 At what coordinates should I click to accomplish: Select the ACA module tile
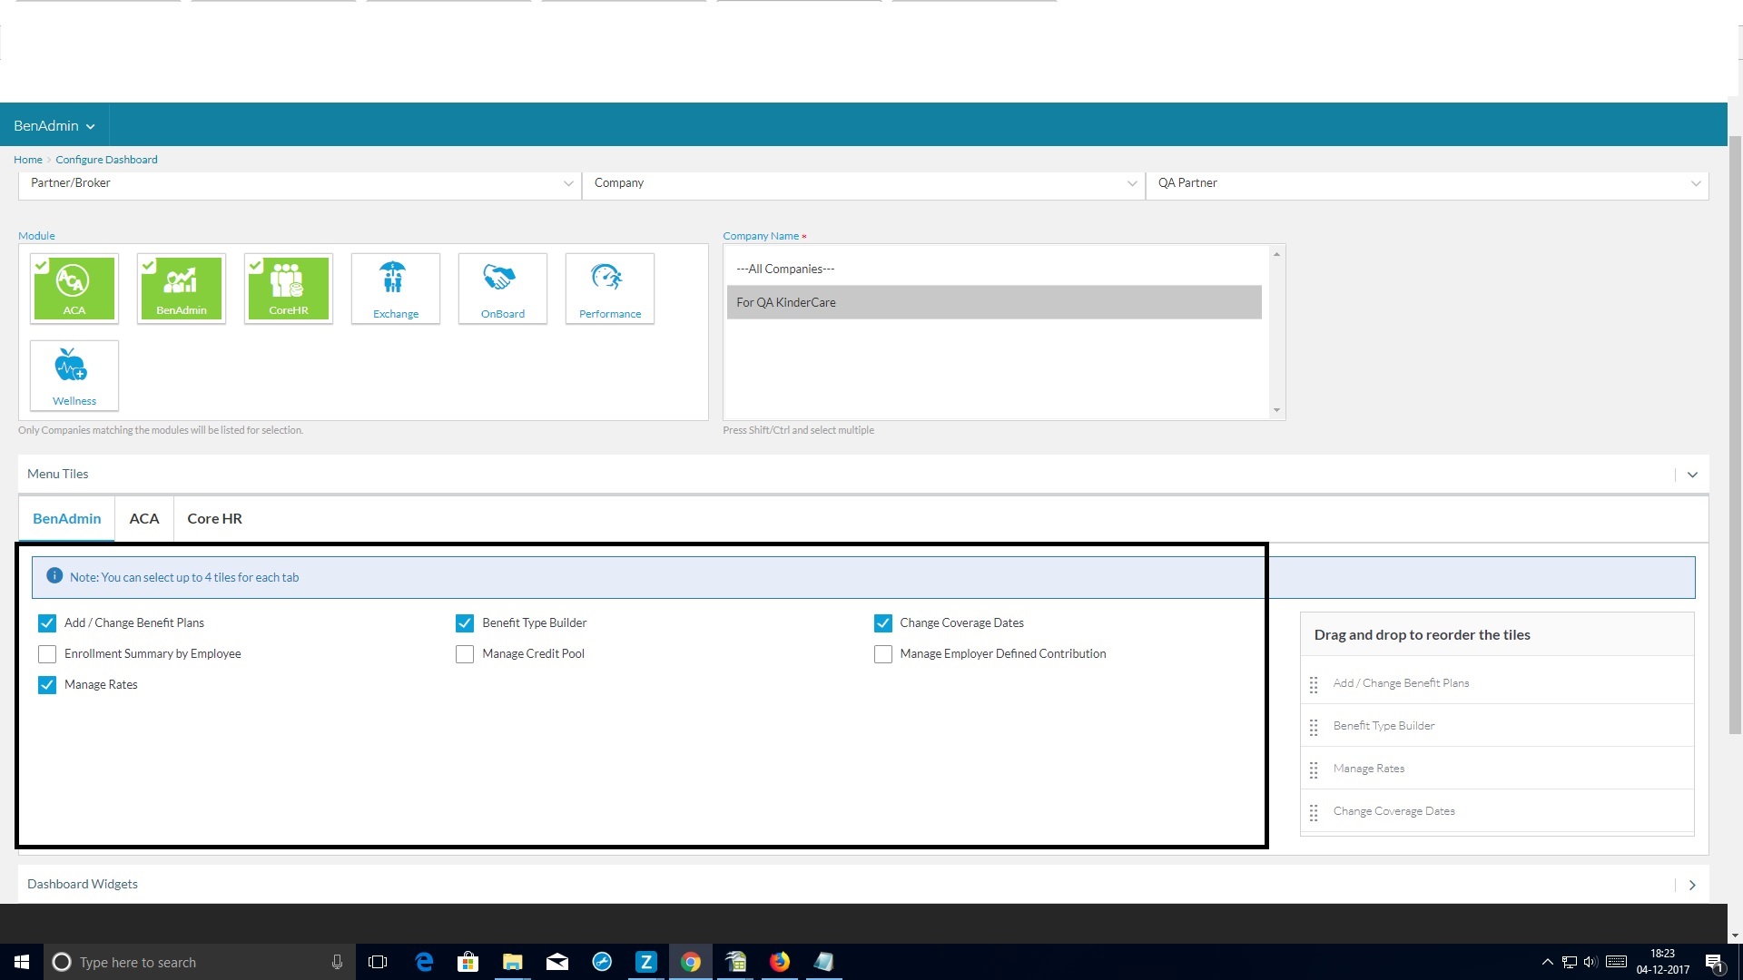(x=74, y=288)
